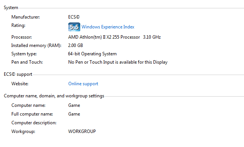Viewport: 244px width, 147px height.
Task: Select the 2.00 GB installed memory value
Action: click(x=75, y=45)
